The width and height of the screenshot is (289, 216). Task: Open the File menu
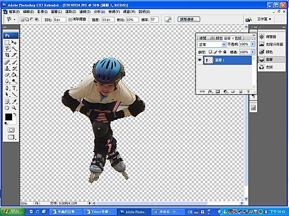(14, 12)
